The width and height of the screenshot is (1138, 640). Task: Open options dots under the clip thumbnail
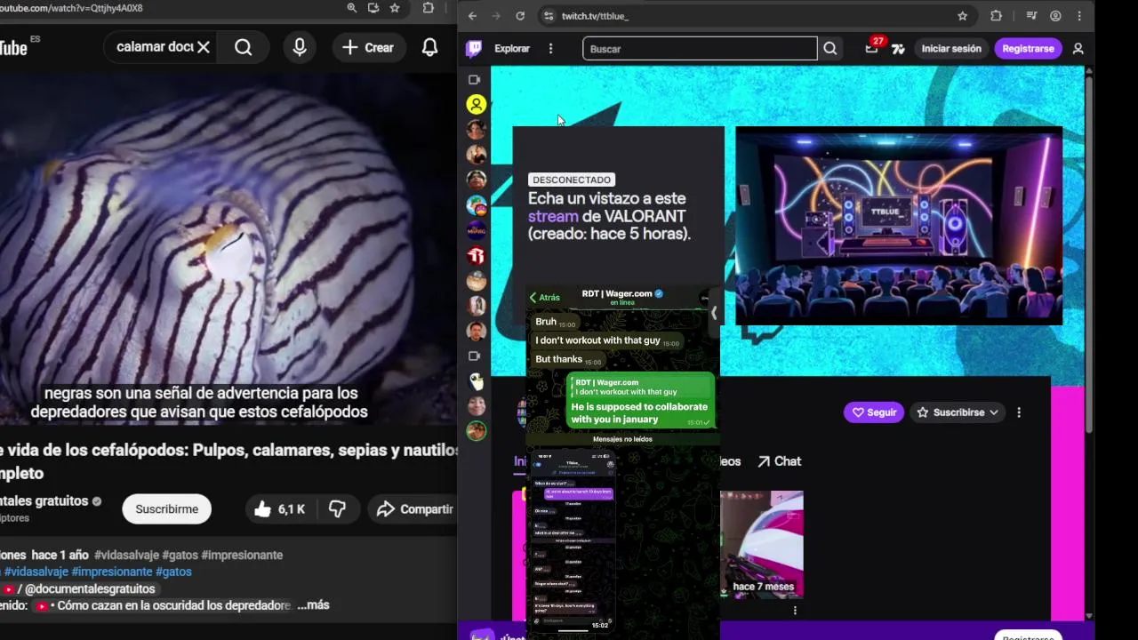(795, 611)
